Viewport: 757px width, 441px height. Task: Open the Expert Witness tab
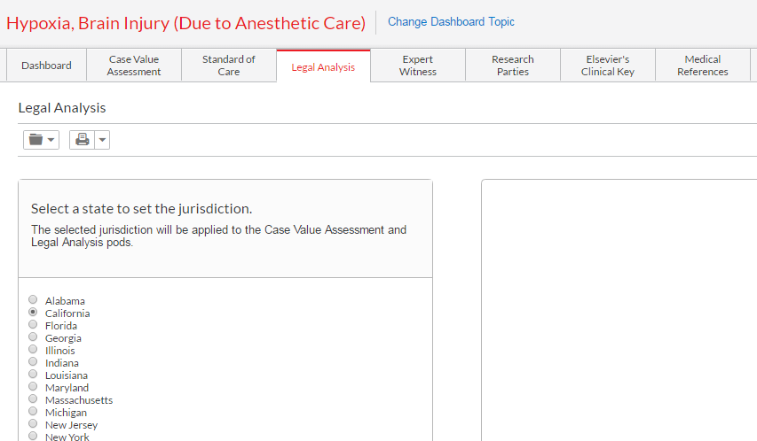point(418,65)
